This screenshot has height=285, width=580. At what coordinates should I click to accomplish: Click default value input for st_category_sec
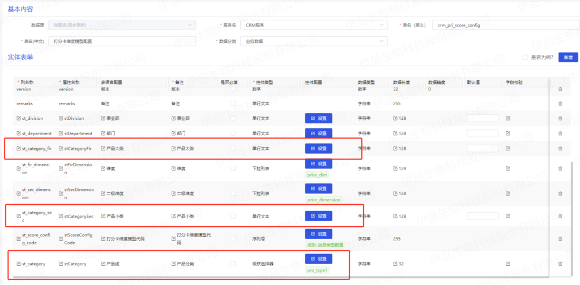(x=483, y=216)
